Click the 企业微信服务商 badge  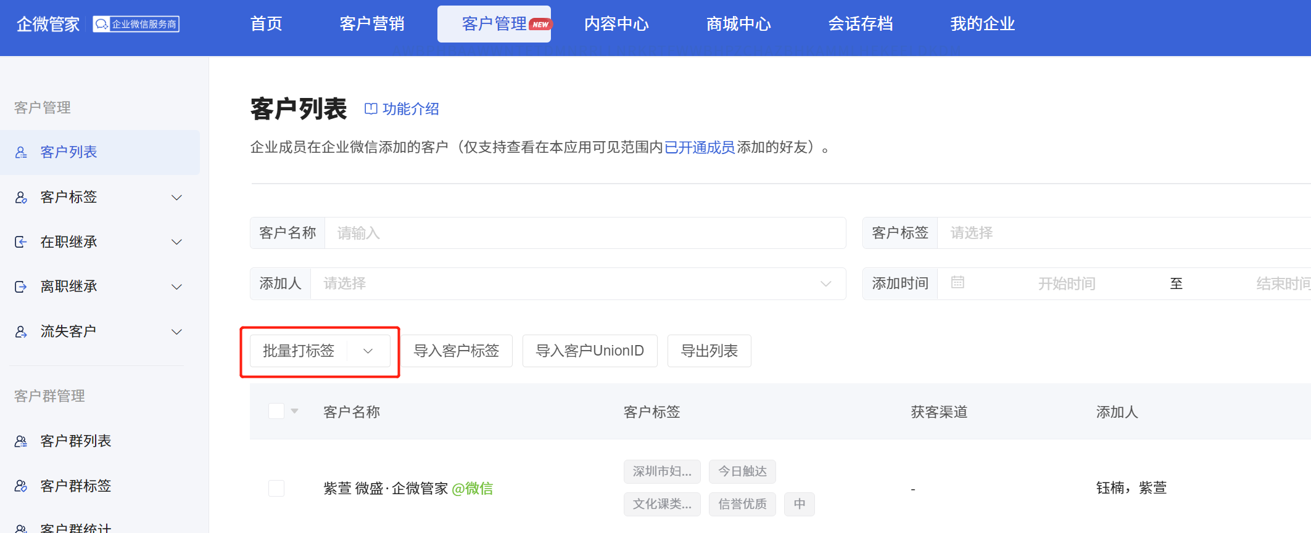pos(136,24)
